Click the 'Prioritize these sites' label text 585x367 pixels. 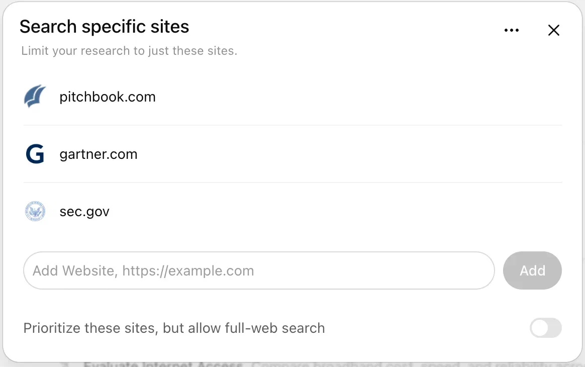click(174, 328)
